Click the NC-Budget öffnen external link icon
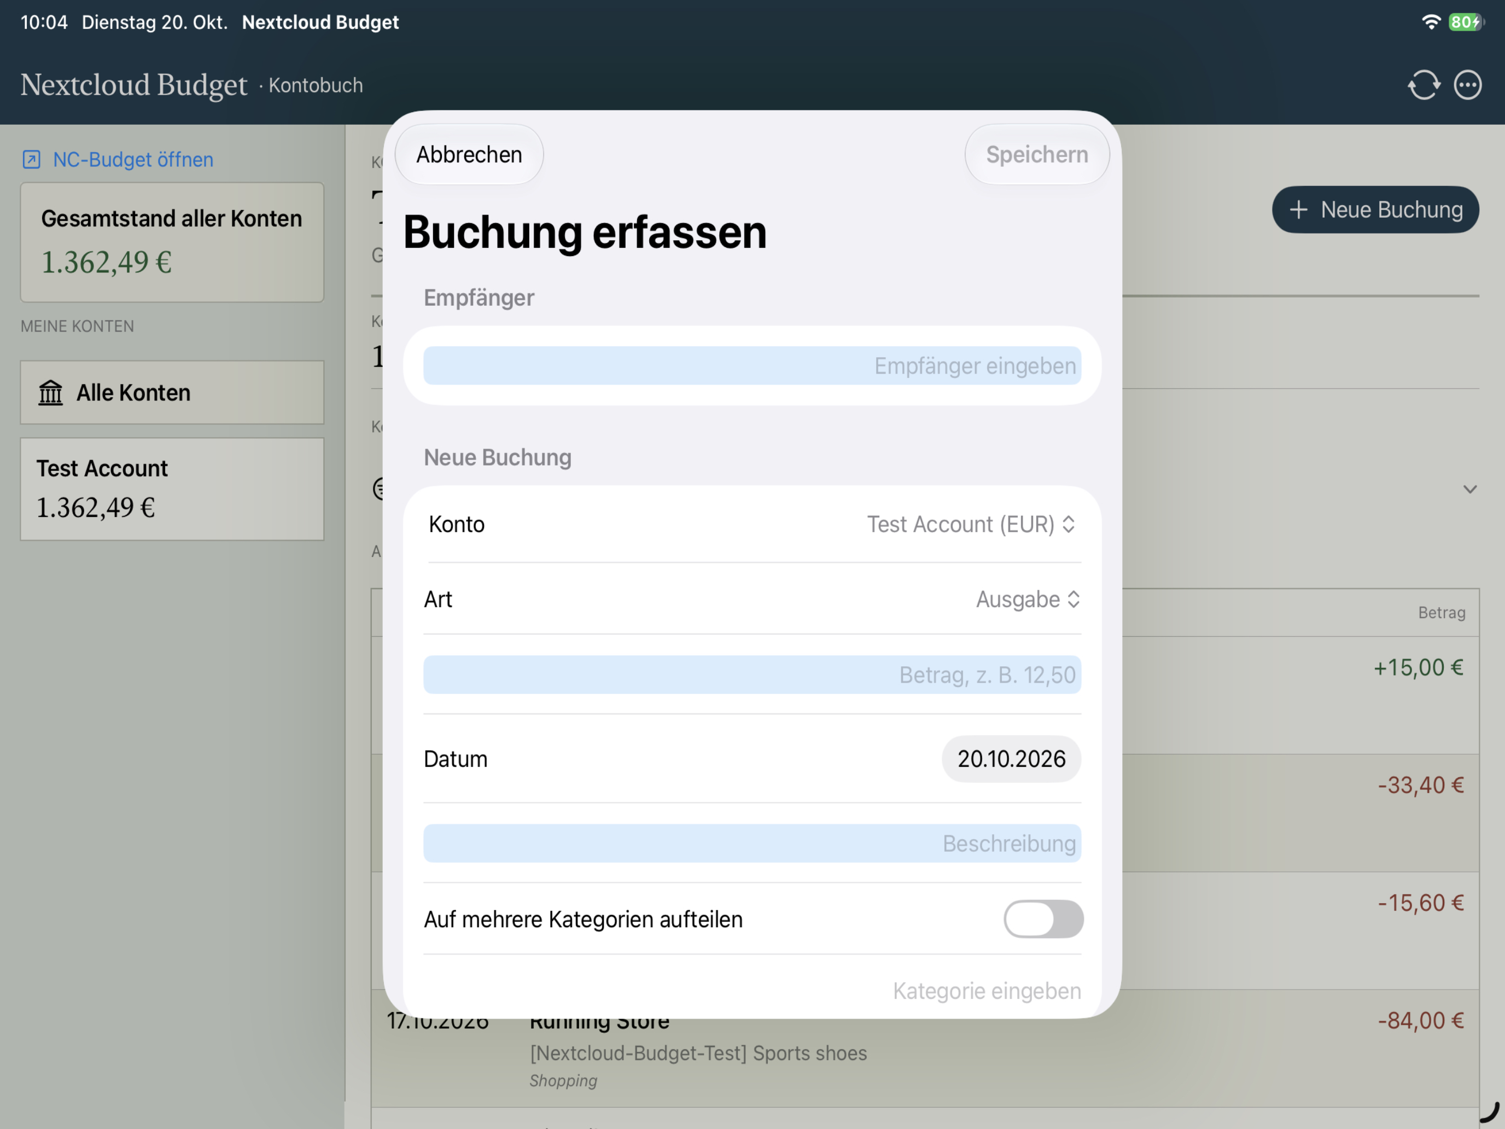The width and height of the screenshot is (1505, 1129). coord(31,159)
